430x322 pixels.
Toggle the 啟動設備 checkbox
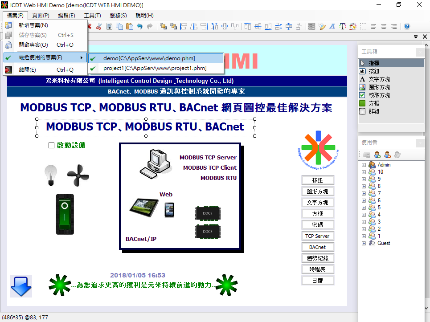(51, 145)
